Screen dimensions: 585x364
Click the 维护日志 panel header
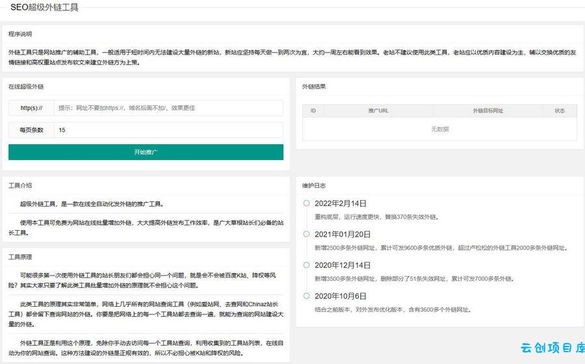(x=314, y=185)
